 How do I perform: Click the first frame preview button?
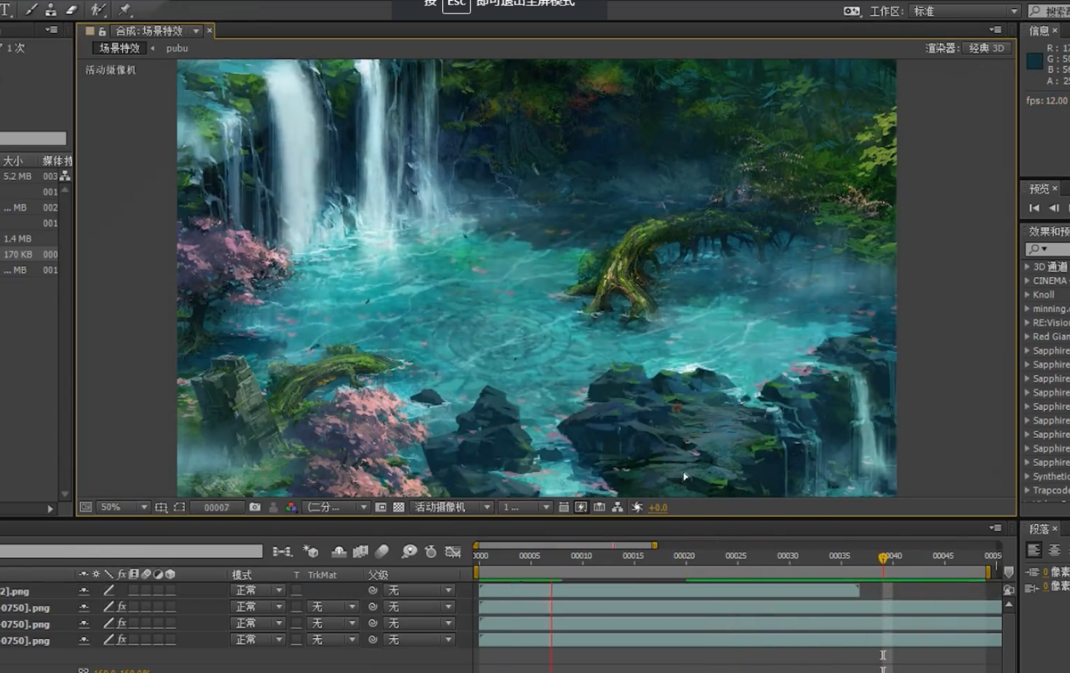click(1034, 208)
